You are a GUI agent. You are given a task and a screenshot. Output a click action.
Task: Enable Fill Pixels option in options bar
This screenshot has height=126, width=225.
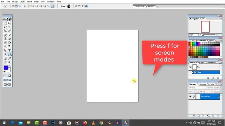point(20,6)
